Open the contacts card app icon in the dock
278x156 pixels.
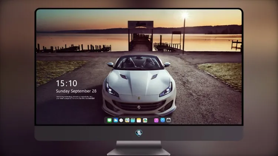(x=127, y=120)
